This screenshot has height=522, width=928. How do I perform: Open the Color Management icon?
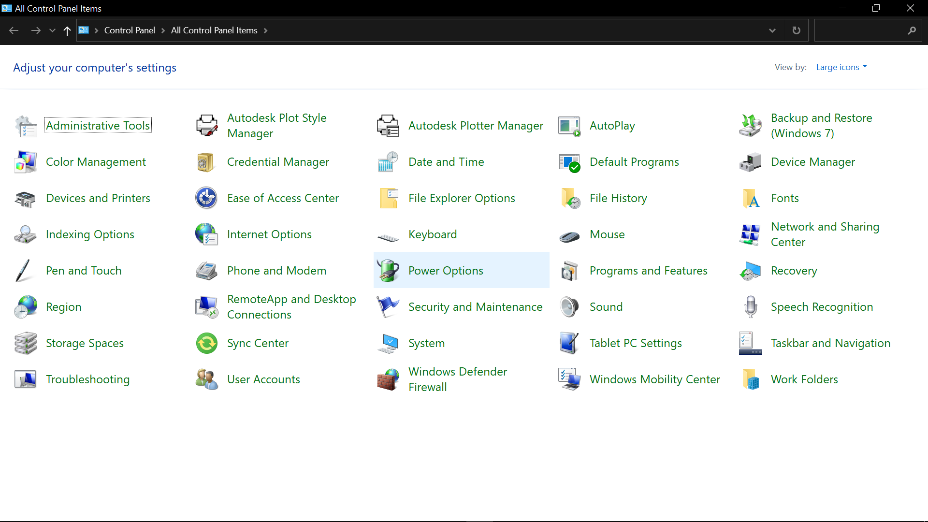[26, 162]
